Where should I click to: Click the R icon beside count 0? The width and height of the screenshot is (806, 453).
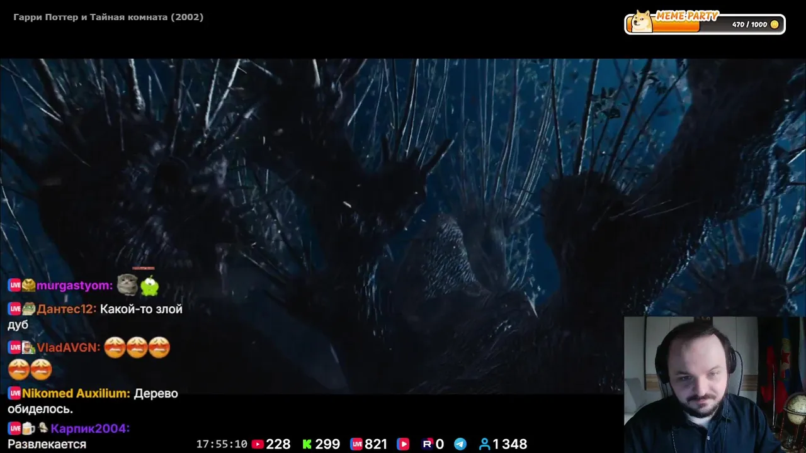(x=428, y=444)
